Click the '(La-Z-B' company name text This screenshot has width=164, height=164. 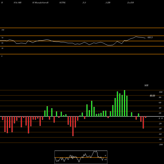point(131,3)
